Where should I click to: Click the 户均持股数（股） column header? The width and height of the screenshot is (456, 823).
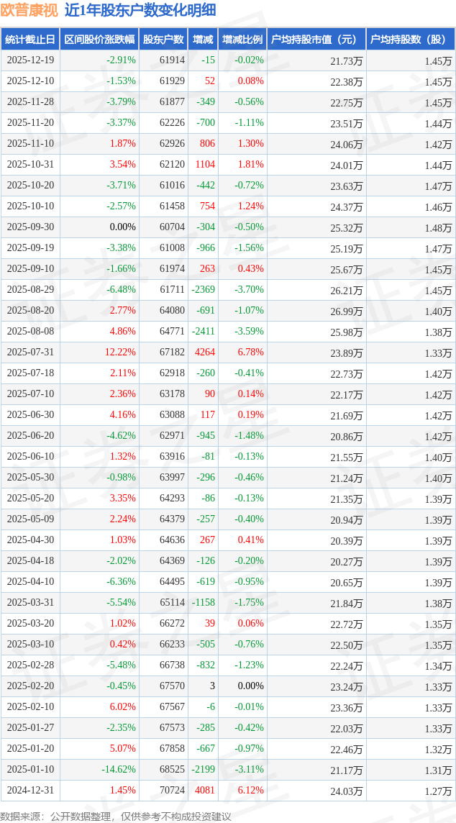point(410,40)
